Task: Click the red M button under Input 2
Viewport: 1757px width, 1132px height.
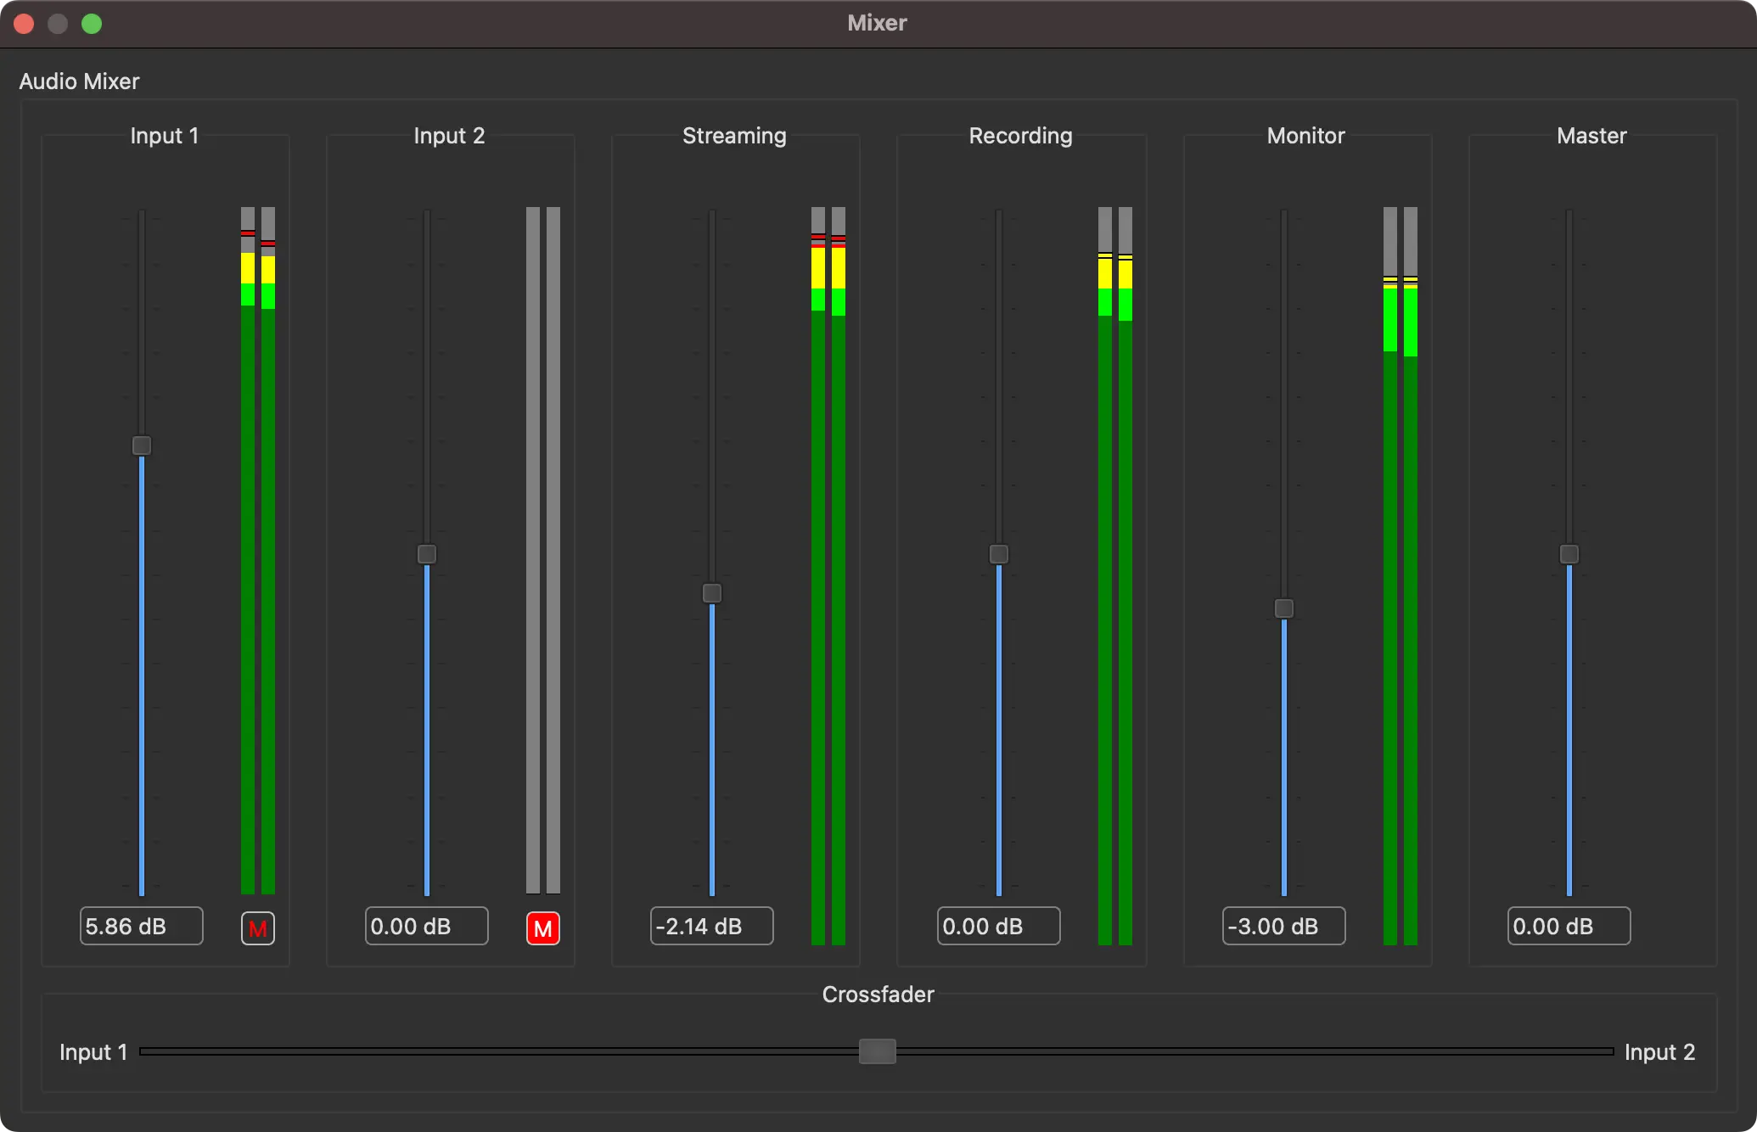Action: [x=542, y=927]
